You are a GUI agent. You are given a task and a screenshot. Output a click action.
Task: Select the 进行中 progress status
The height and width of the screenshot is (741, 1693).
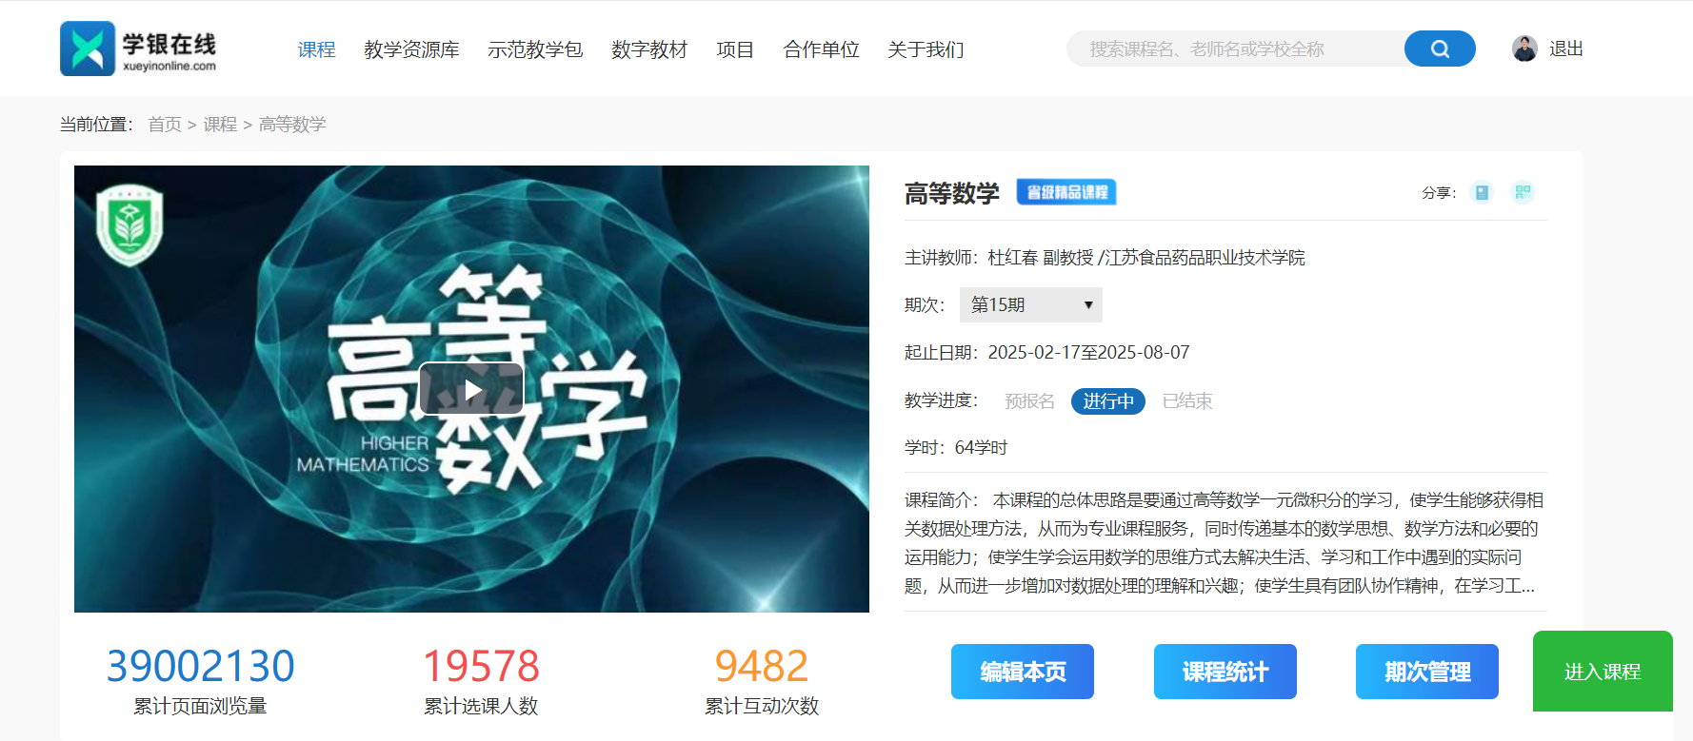point(1108,401)
